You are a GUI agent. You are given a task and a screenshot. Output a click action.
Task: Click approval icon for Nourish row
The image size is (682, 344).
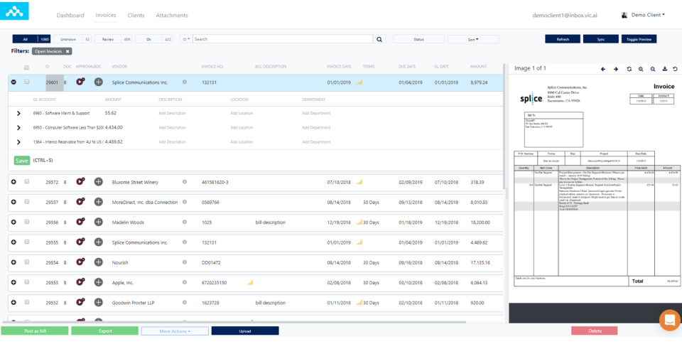pos(80,262)
